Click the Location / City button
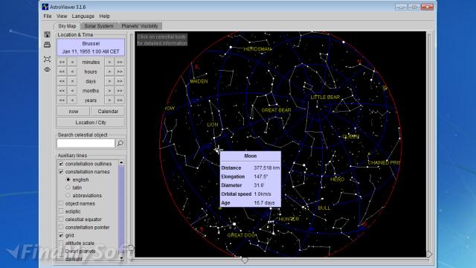The height and width of the screenshot is (268, 476). (x=91, y=122)
